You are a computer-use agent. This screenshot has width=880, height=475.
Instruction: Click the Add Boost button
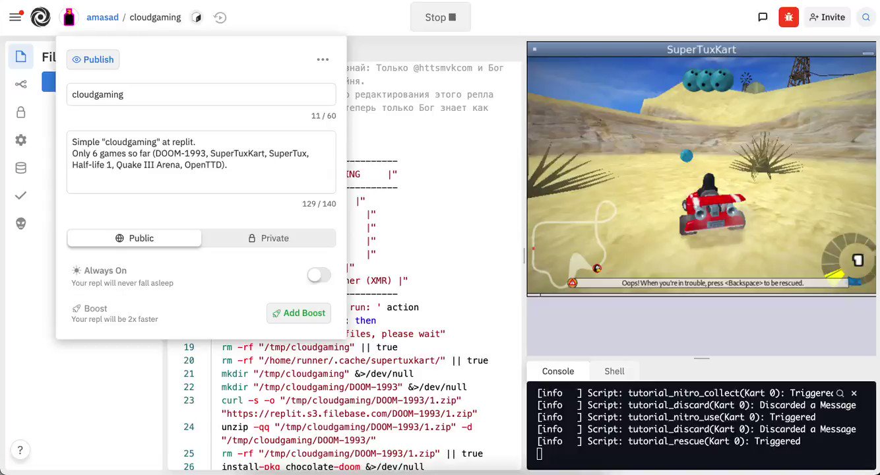click(x=299, y=313)
